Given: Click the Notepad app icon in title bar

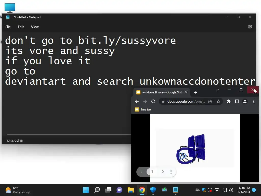Looking at the screenshot, I should pos(8,17).
